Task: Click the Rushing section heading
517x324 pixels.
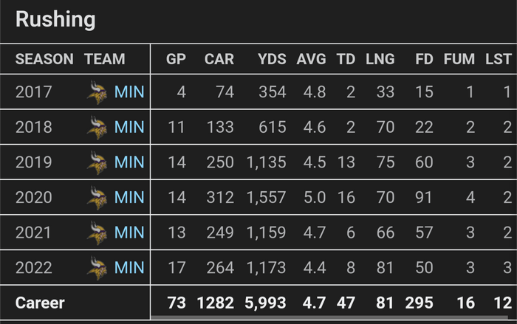Action: click(x=55, y=20)
